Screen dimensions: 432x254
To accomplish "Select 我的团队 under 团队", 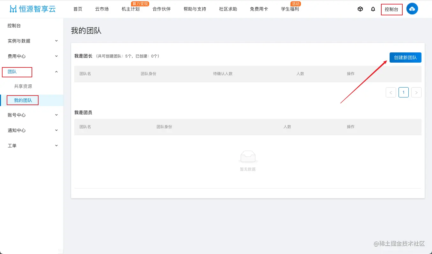I will pos(23,100).
